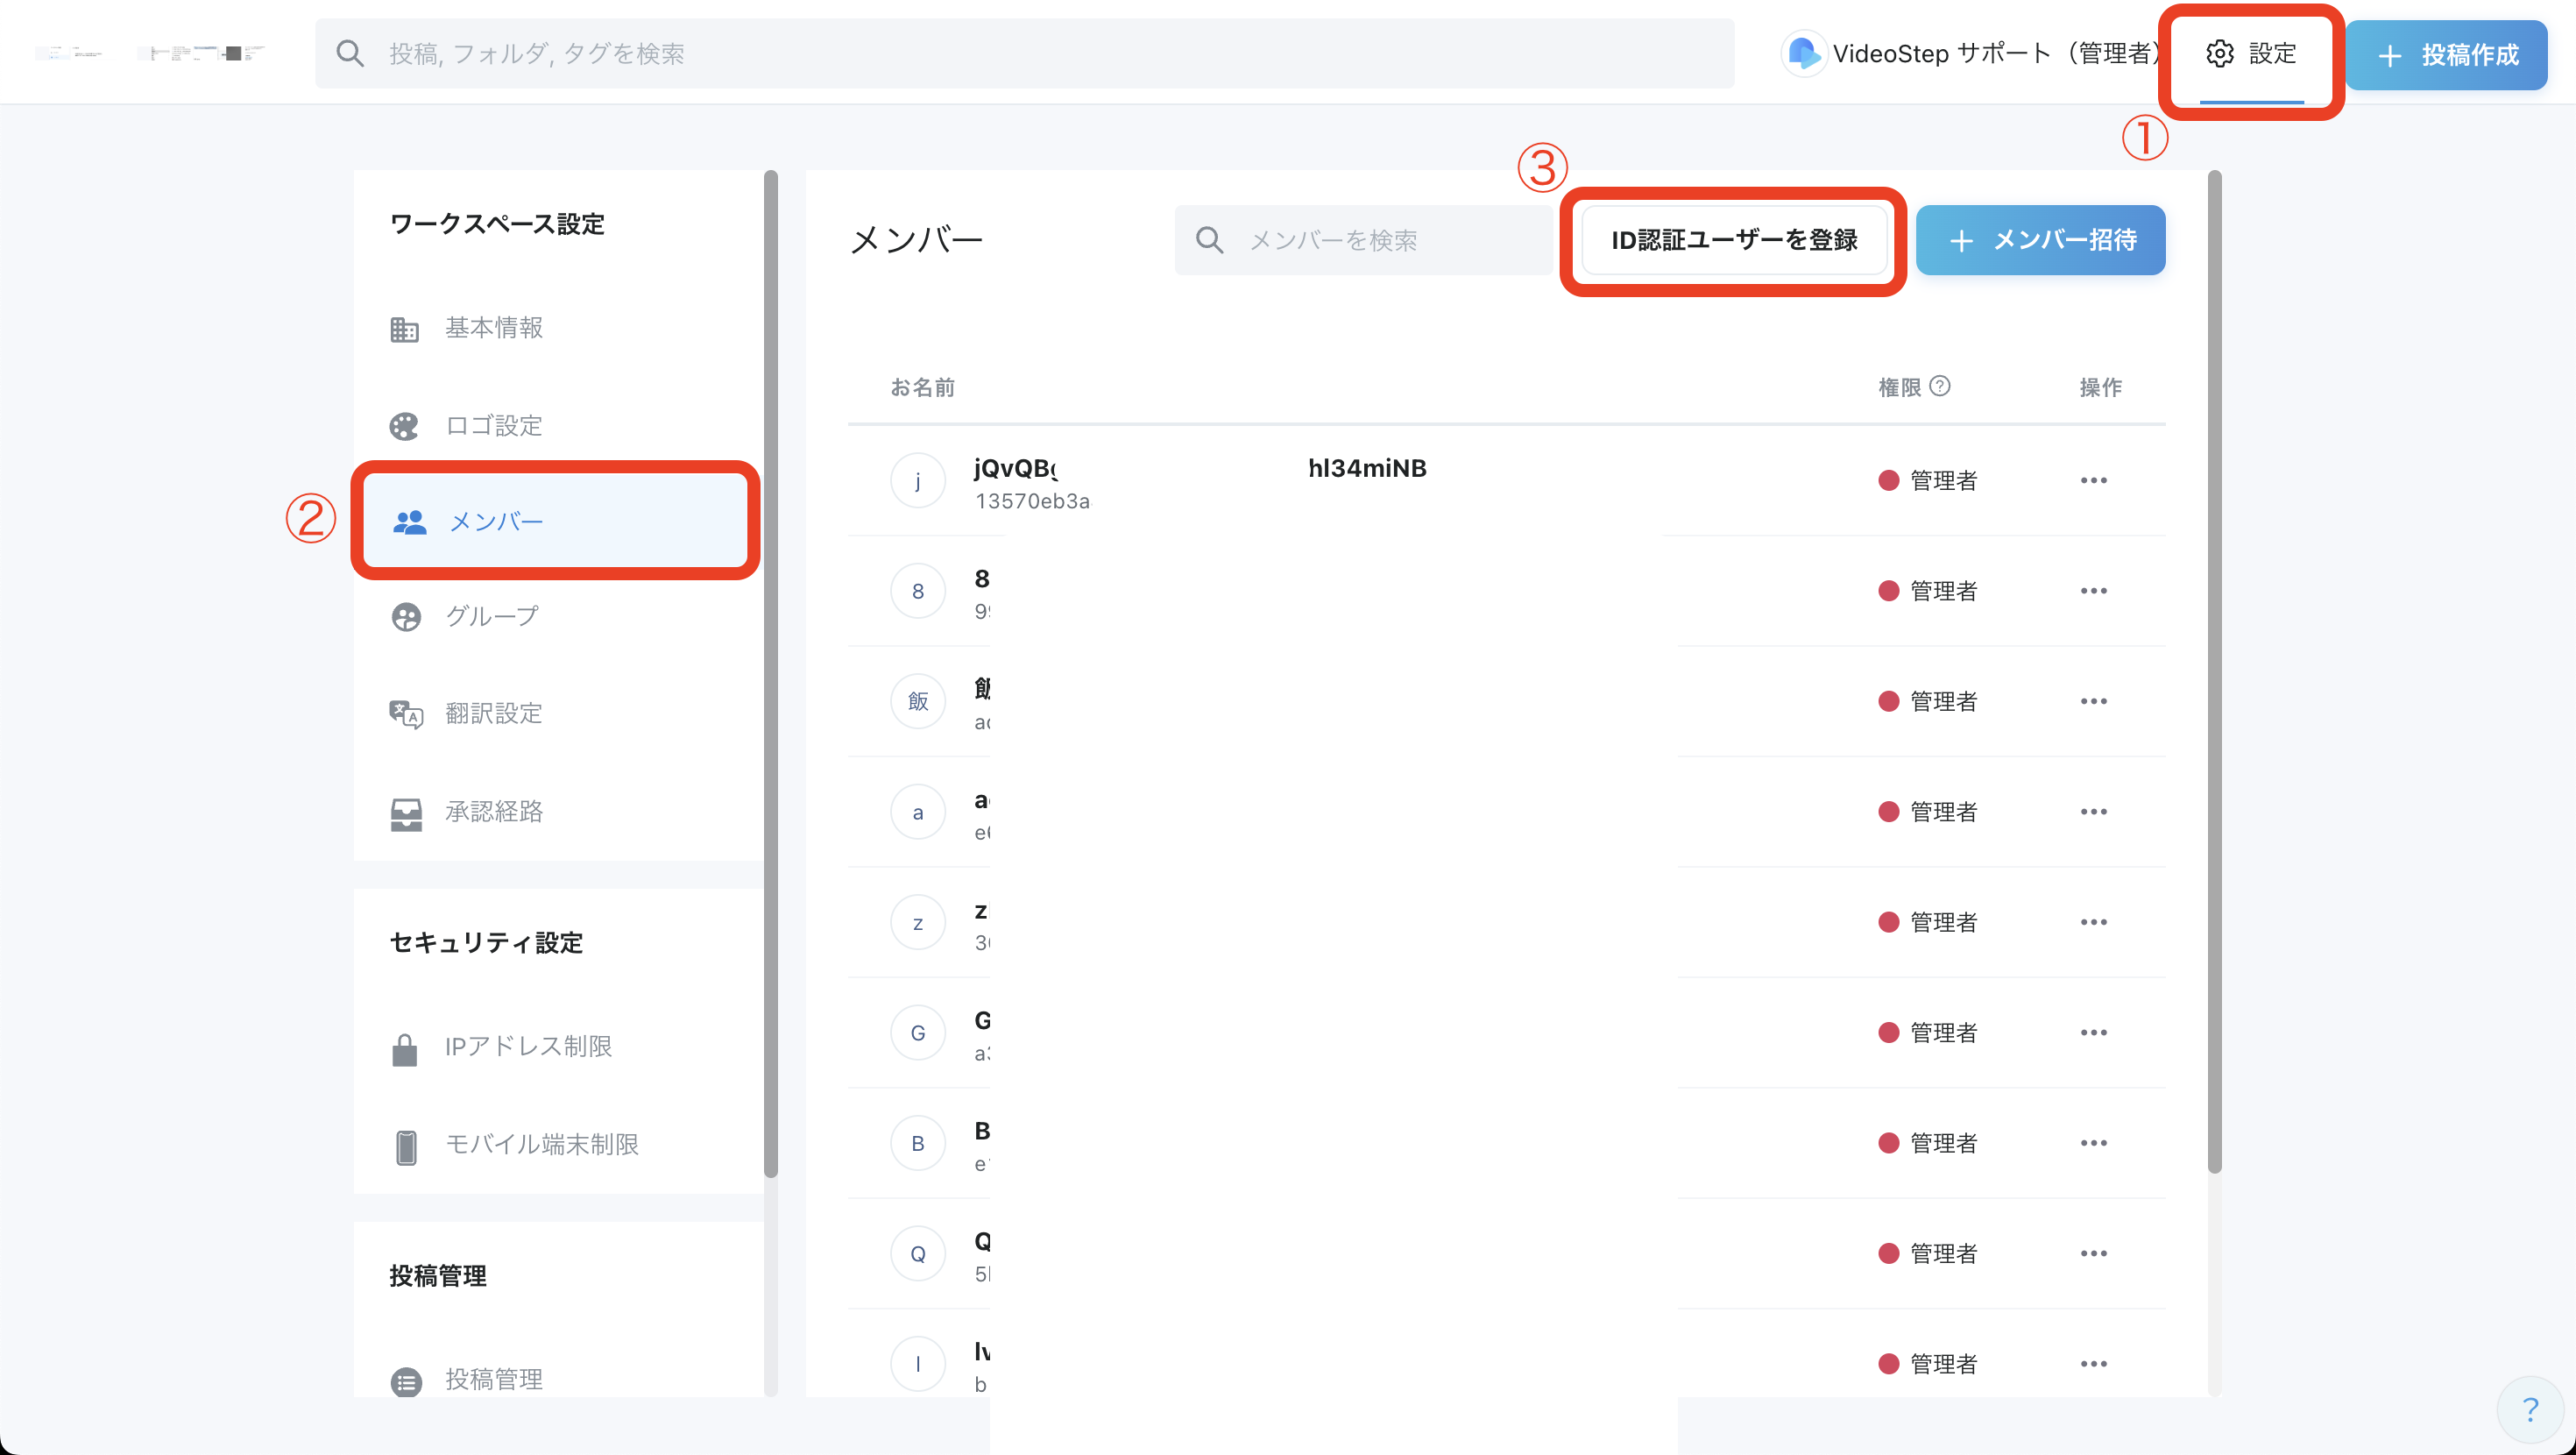Open 投稿管理 in the sidebar
The width and height of the screenshot is (2576, 1455).
494,1379
